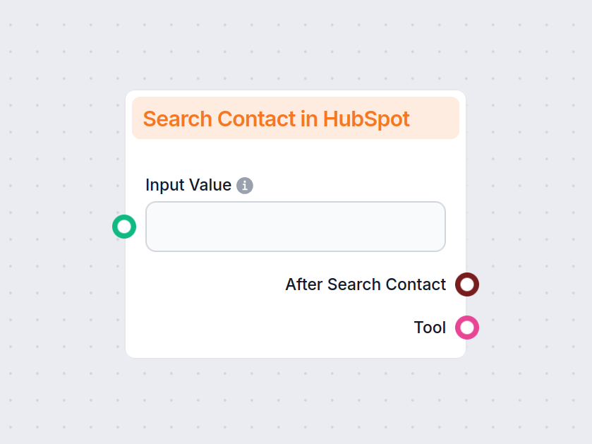Image resolution: width=592 pixels, height=444 pixels.
Task: Click the info icon next to Input Value
Action: (x=245, y=185)
